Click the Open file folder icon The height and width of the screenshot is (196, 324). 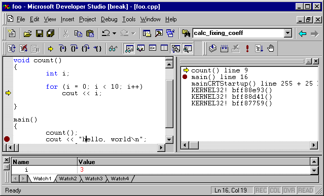(x=27, y=33)
